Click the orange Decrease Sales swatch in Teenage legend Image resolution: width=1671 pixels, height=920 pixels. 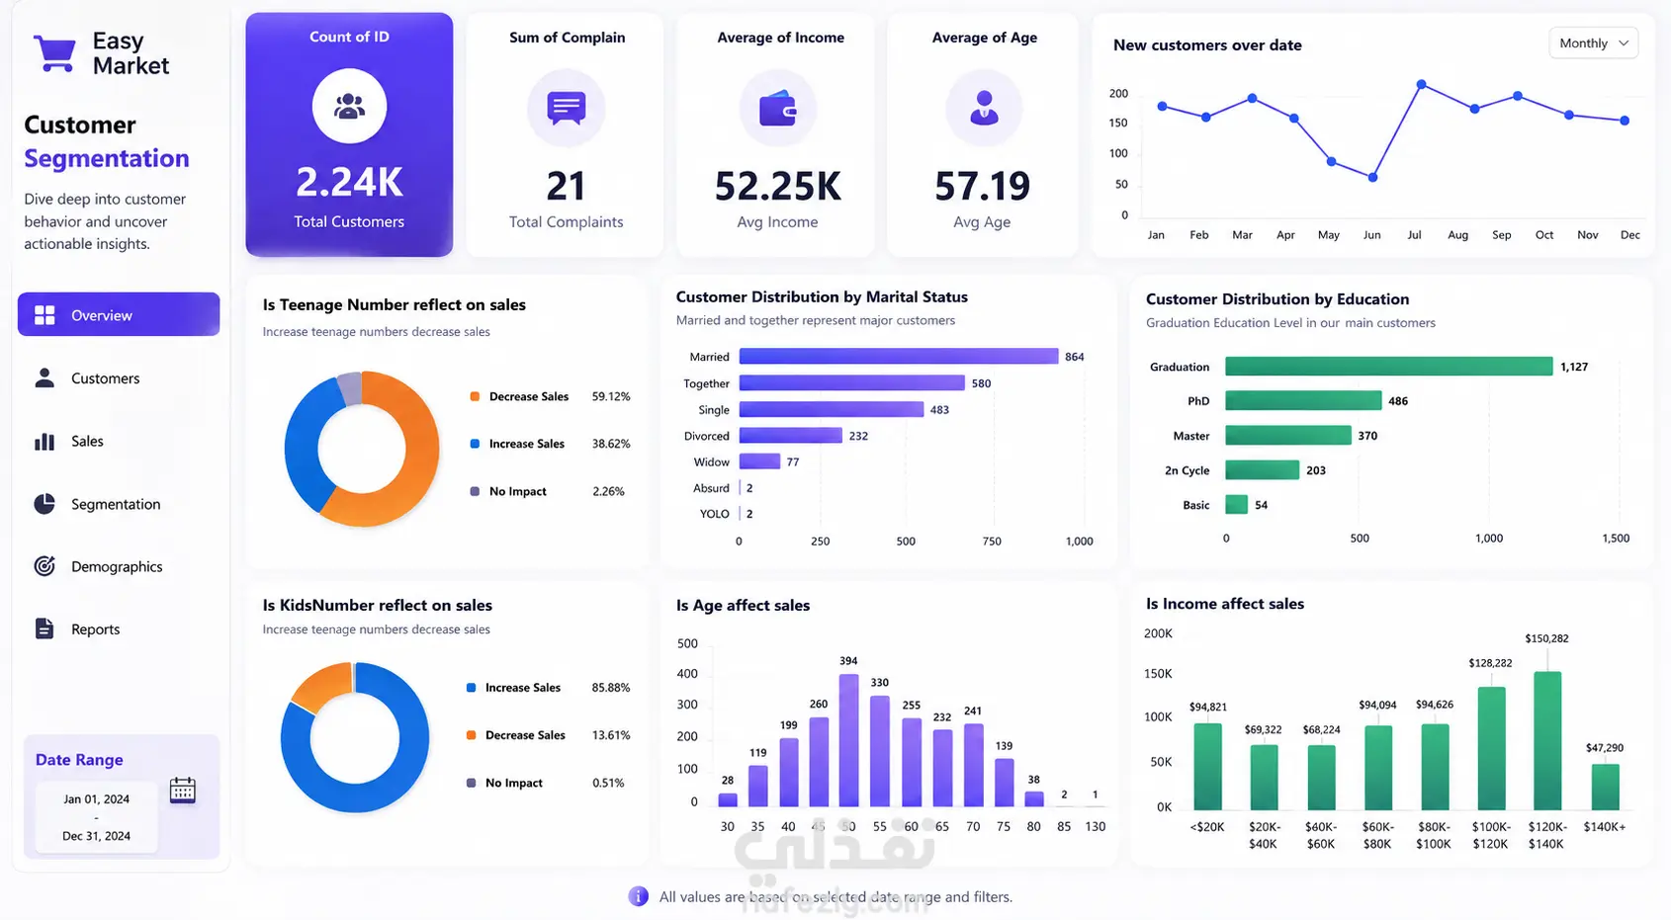click(x=475, y=396)
